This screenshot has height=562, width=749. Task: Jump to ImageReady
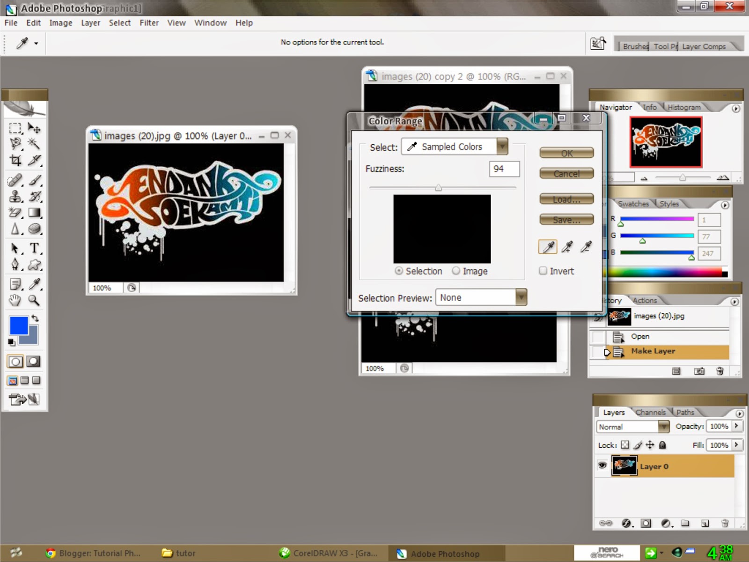(23, 399)
